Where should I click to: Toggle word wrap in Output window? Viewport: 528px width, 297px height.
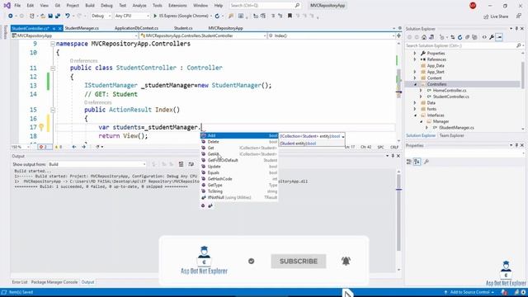191,164
